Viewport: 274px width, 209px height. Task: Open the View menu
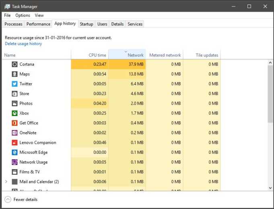(39, 15)
